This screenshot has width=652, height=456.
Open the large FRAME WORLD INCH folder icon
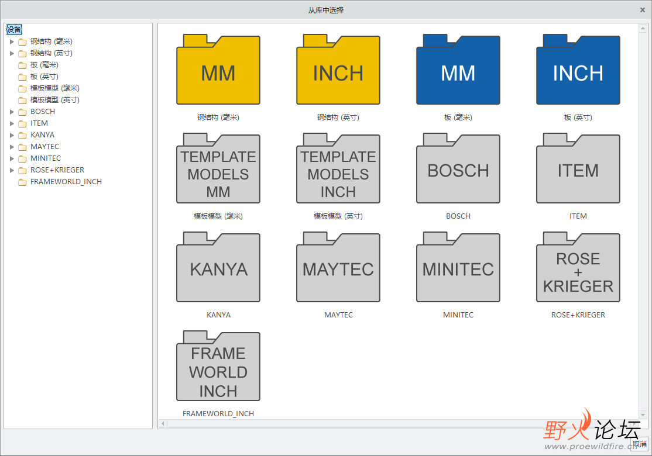(218, 366)
